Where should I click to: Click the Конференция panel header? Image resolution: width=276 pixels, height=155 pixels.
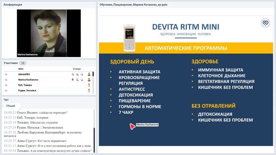[x=13, y=5]
